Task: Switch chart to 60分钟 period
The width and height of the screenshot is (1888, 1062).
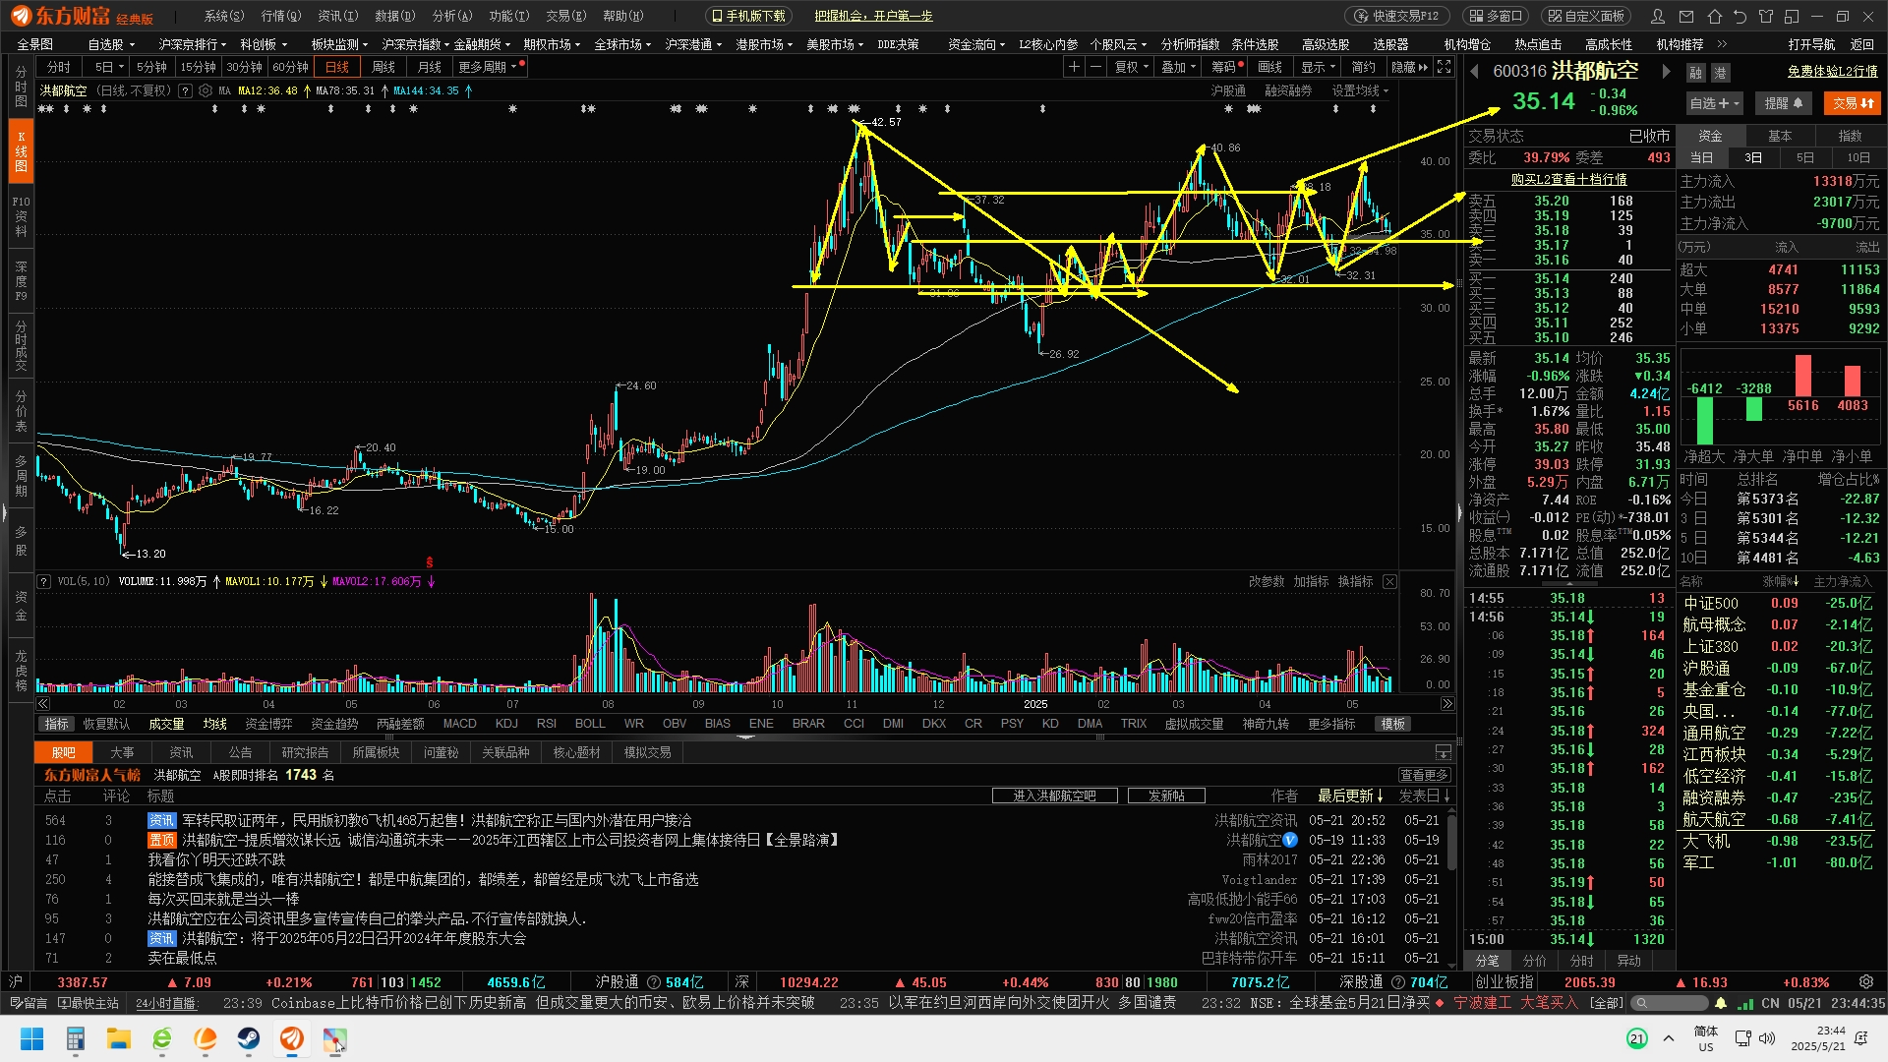Action: coord(290,67)
